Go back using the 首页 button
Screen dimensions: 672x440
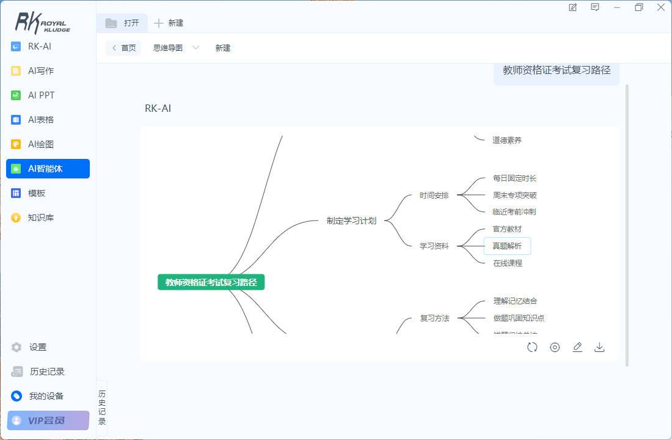click(123, 48)
